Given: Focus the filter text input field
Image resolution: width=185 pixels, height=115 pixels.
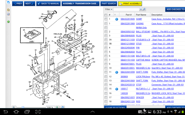Looking at the screenshot, I should tap(126, 9).
